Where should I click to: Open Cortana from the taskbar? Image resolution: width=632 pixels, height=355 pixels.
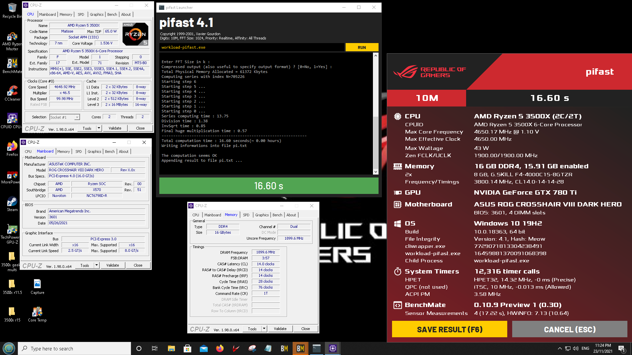tap(139, 348)
